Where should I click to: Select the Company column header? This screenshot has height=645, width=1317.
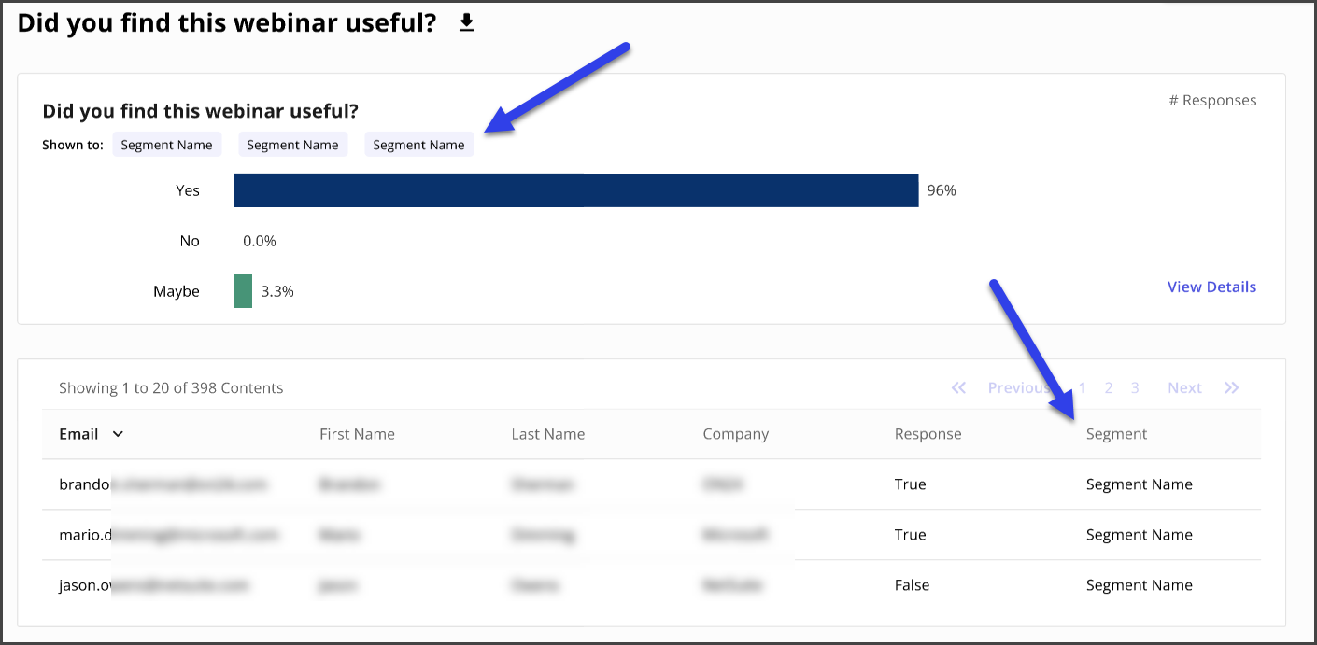[x=736, y=434]
